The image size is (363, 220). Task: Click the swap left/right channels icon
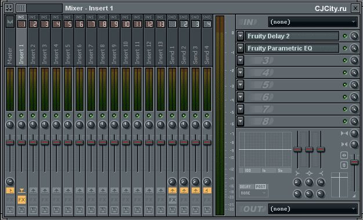pos(344,155)
